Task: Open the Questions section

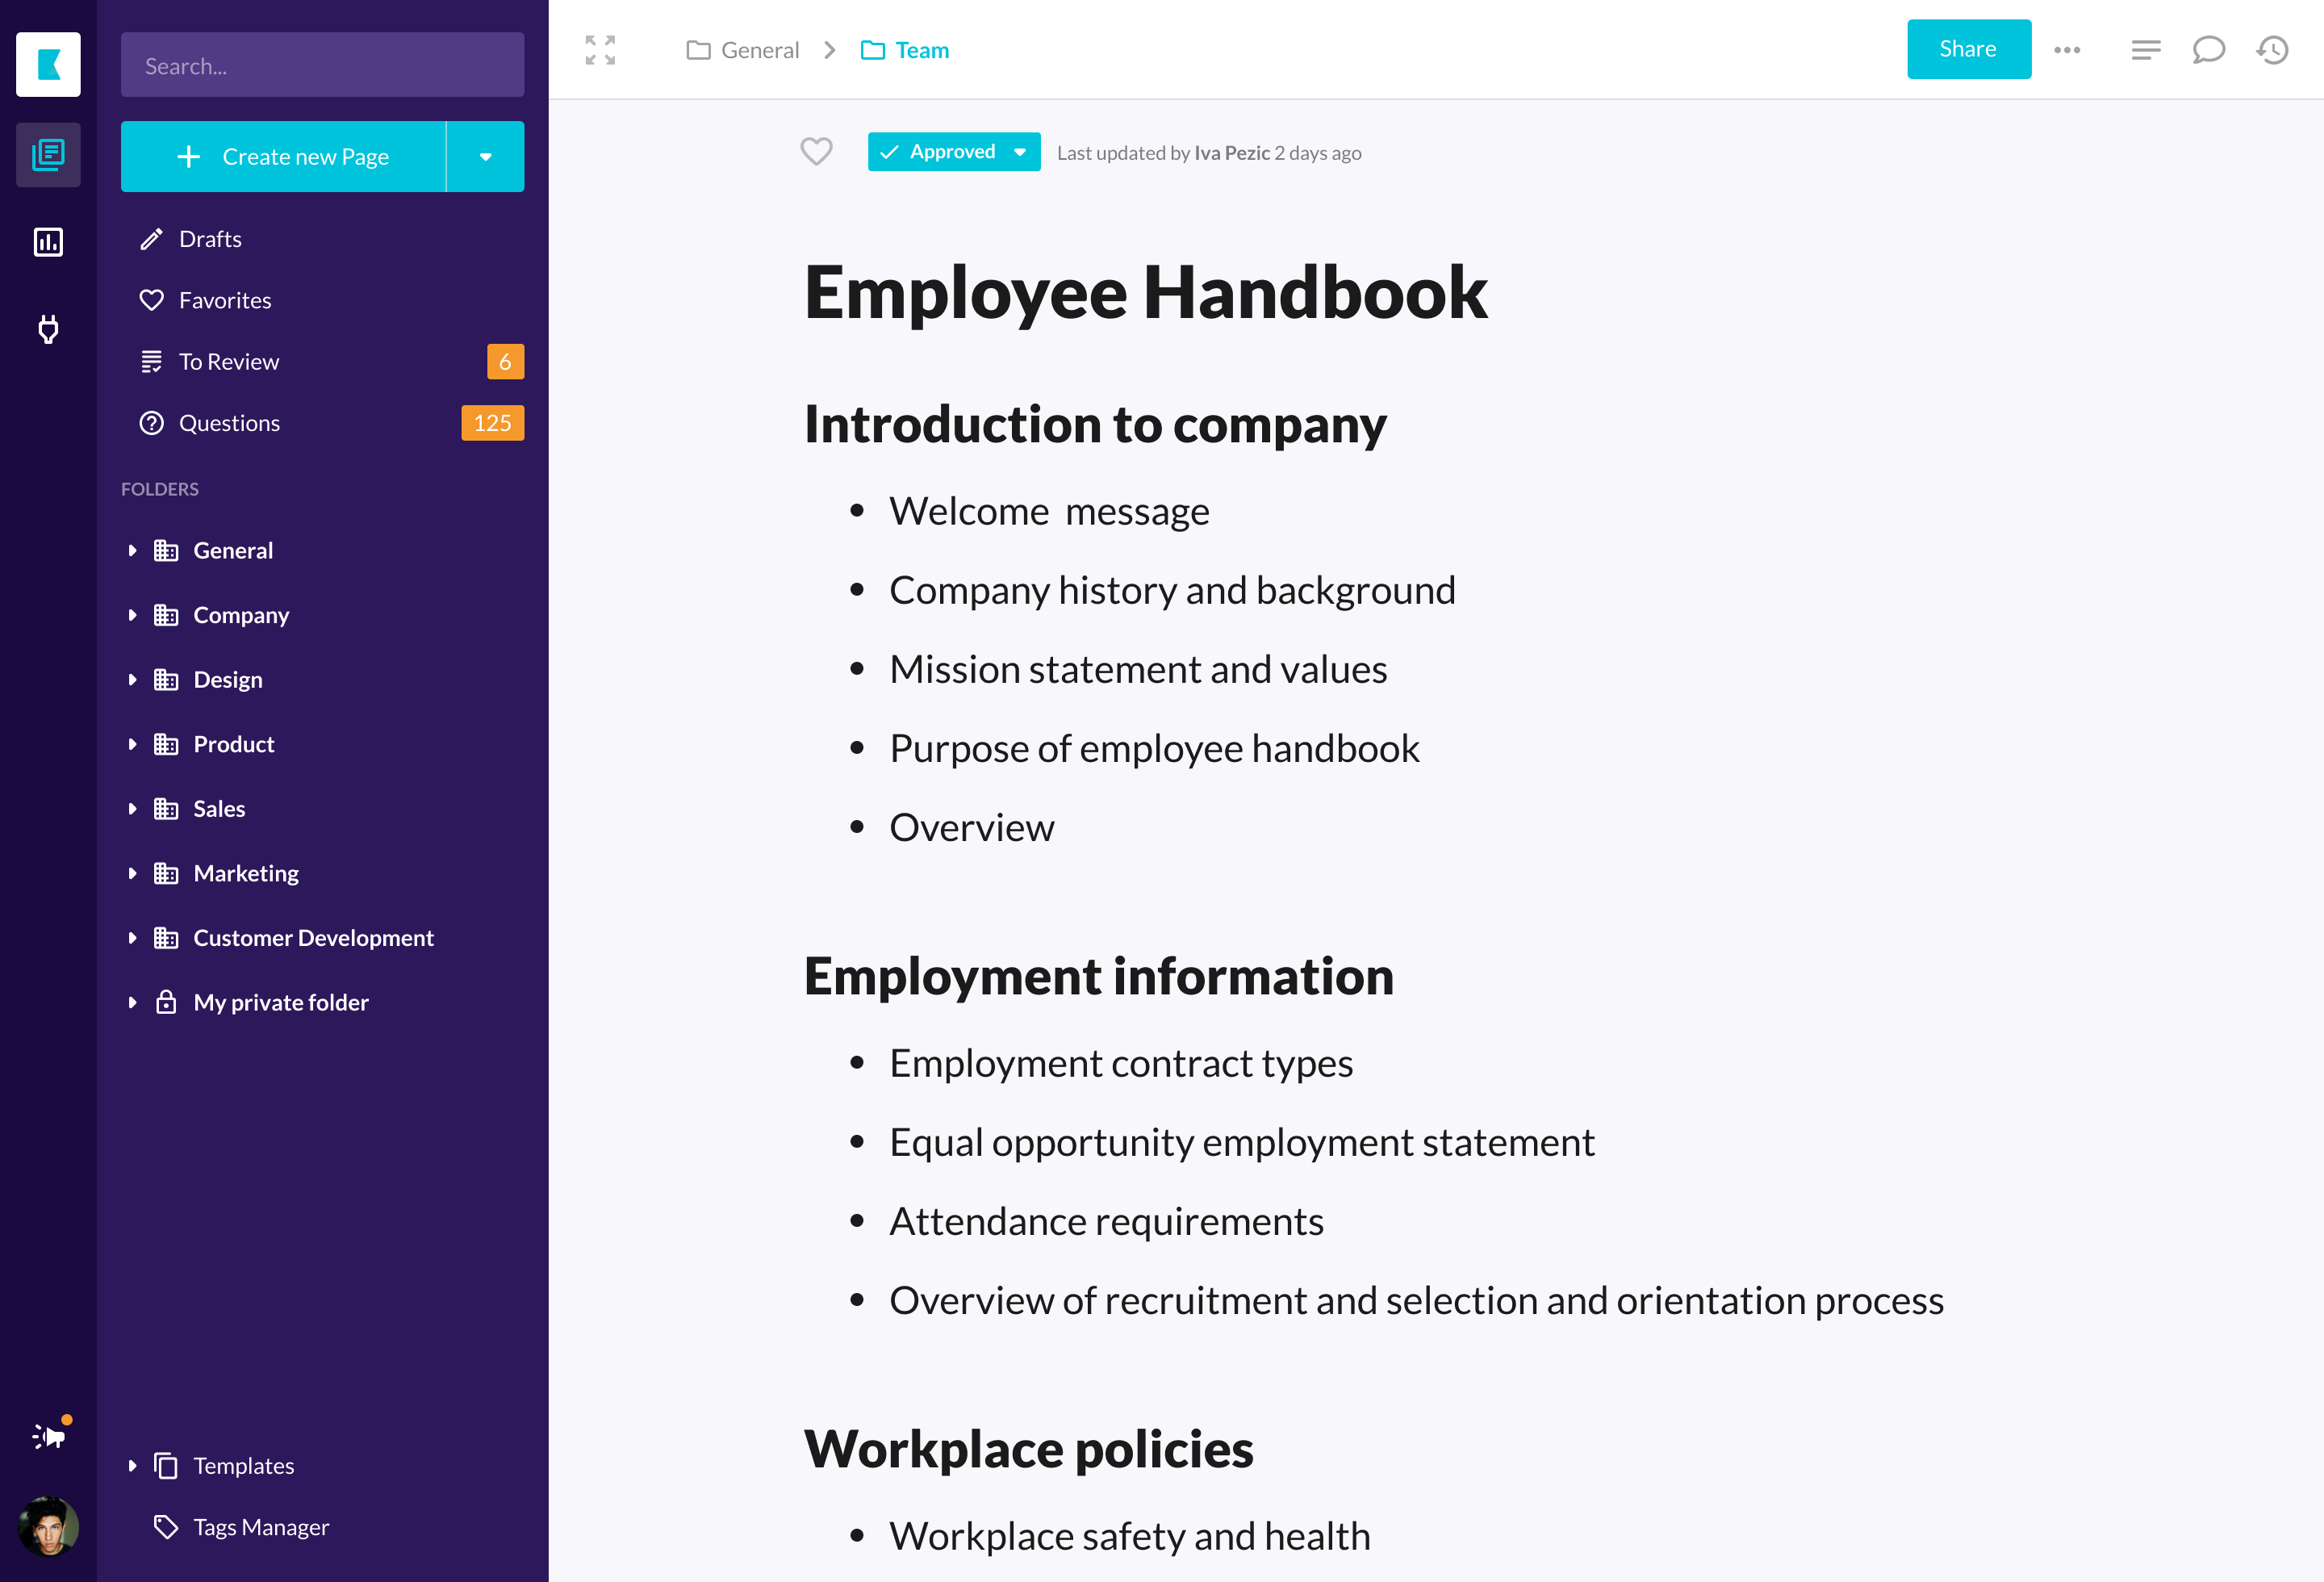Action: click(229, 423)
